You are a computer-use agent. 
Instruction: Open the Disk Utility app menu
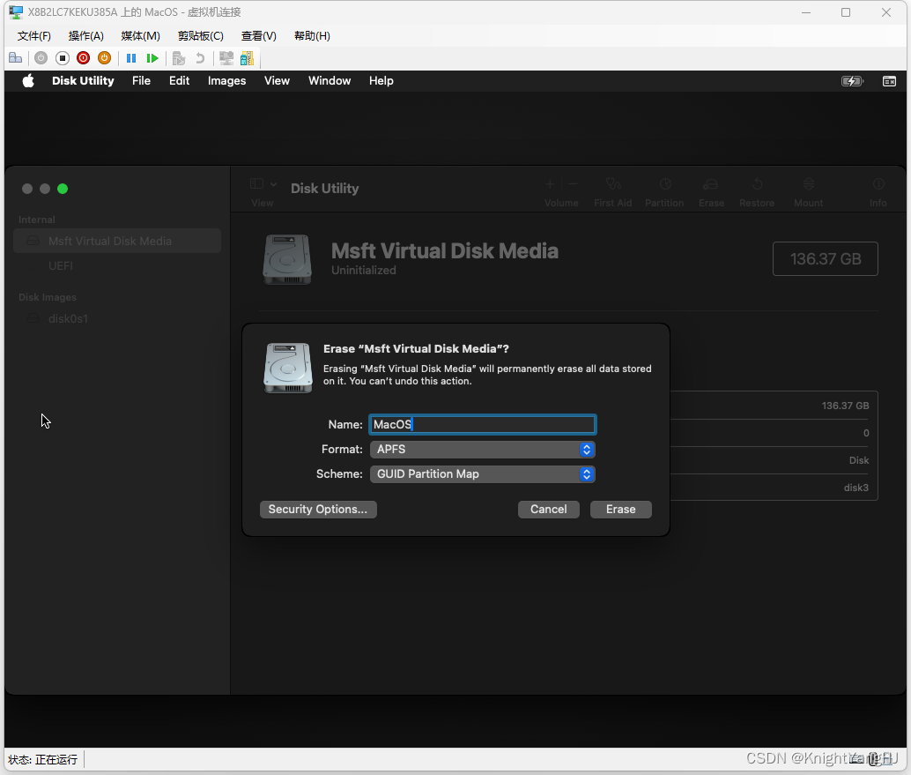point(83,81)
